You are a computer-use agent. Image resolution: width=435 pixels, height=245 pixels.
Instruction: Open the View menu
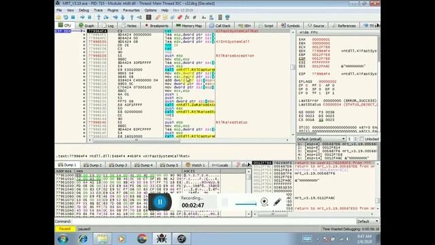[70, 10]
